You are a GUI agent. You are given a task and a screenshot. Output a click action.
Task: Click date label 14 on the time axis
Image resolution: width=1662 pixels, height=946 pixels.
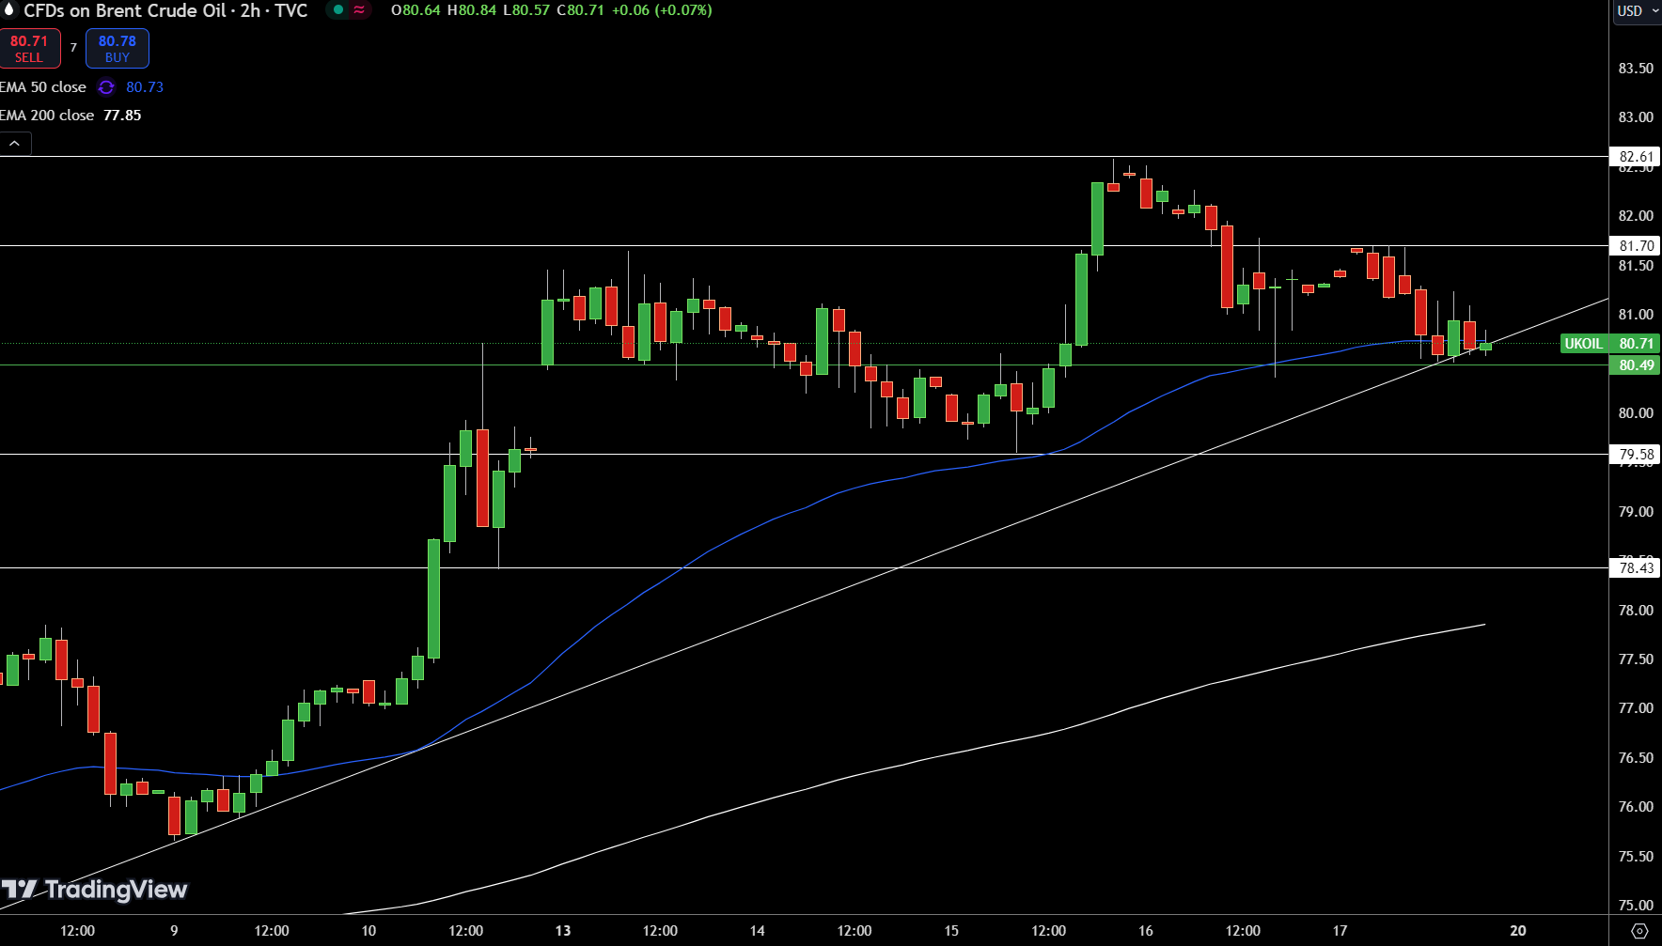(757, 931)
